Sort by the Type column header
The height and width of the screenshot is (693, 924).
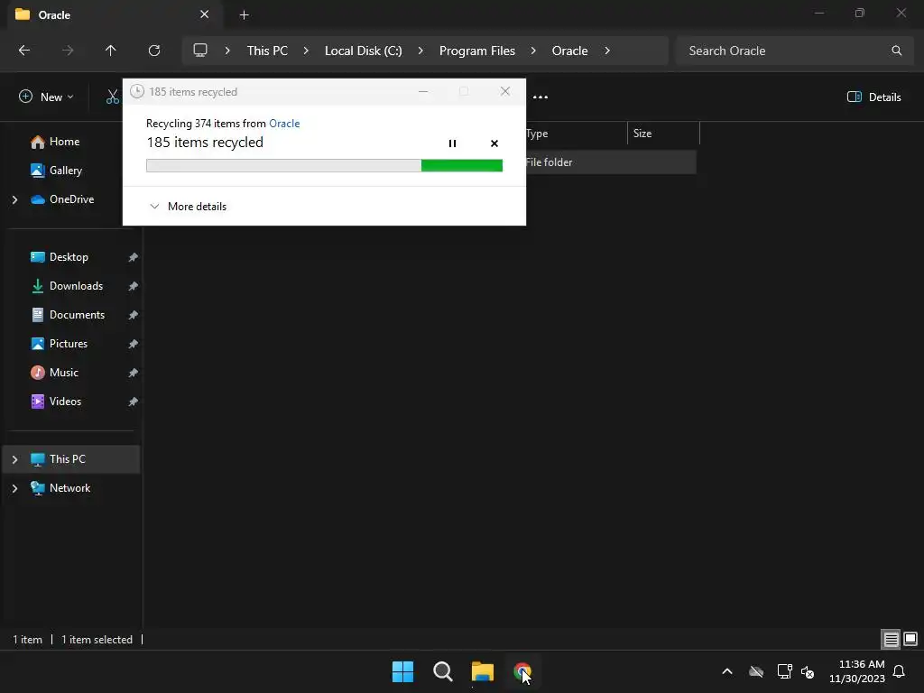coord(576,134)
